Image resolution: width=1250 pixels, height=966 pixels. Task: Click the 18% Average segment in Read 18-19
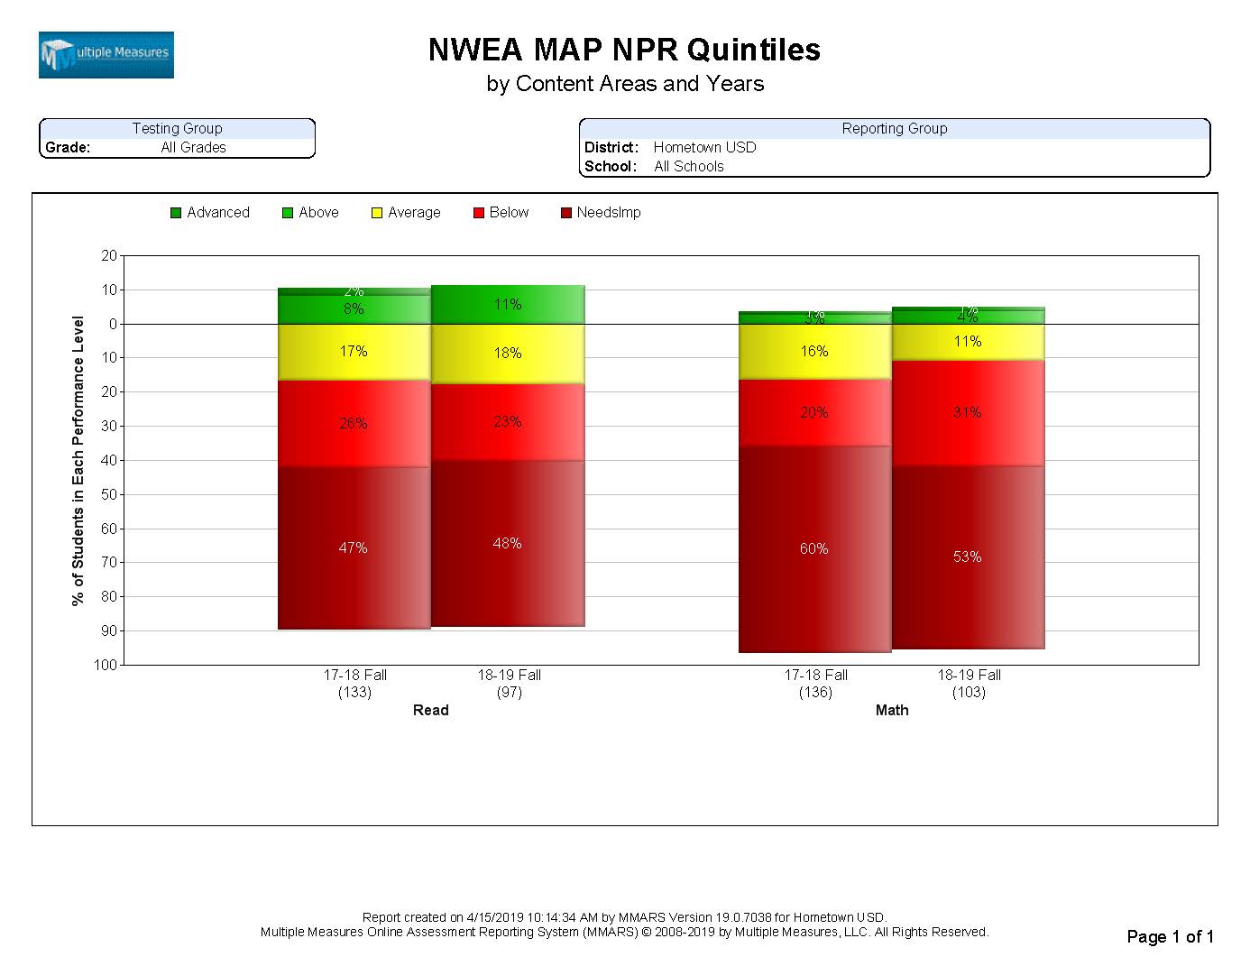click(508, 354)
